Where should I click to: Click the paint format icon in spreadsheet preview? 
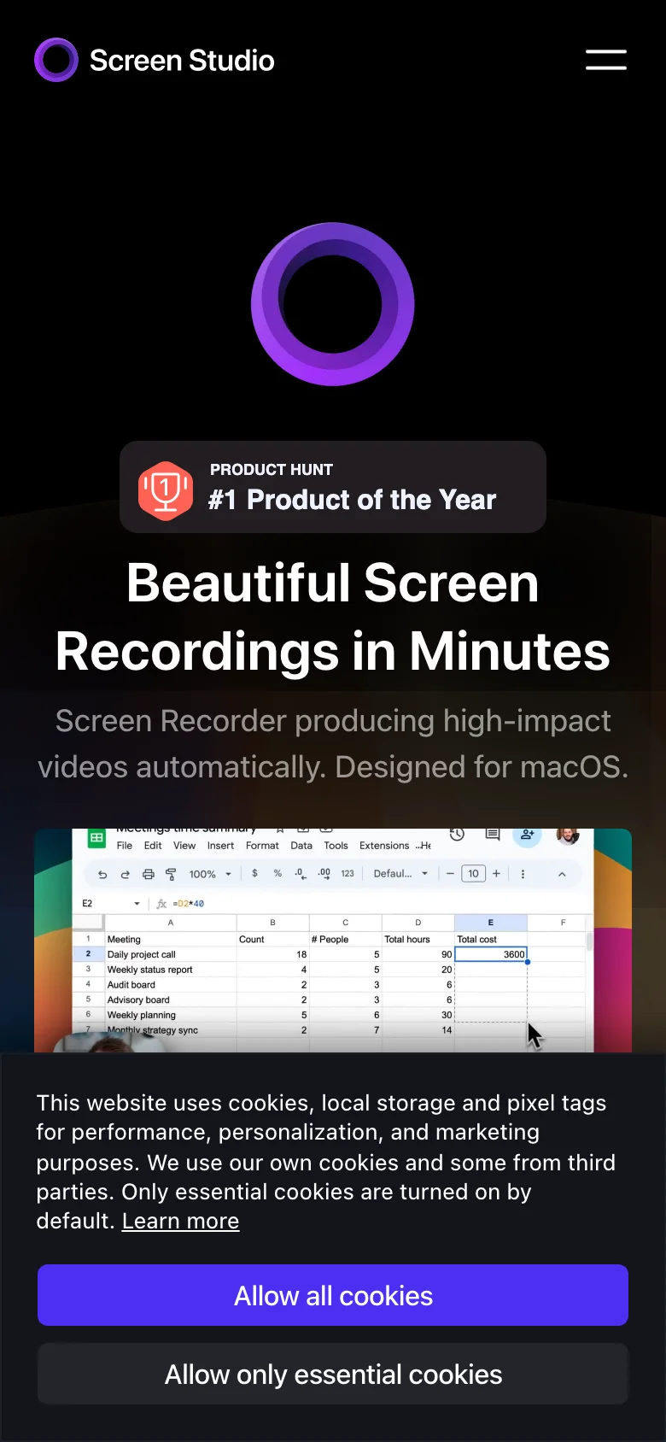coord(171,874)
